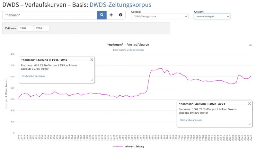Click the plus icon to add query
The height and width of the screenshot is (149, 257).
pos(111,15)
